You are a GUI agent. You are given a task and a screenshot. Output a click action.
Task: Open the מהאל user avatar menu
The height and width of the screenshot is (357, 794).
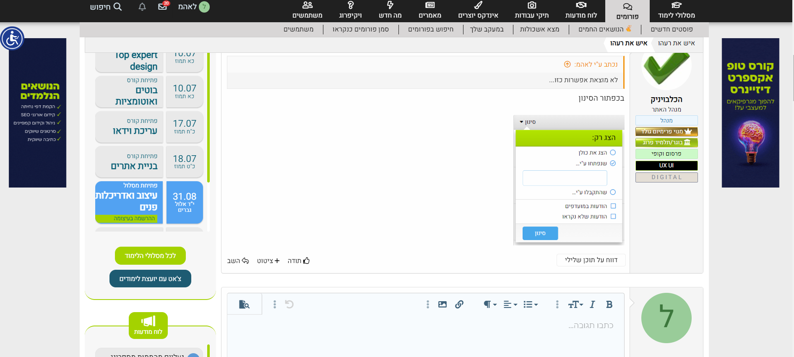pyautogui.click(x=204, y=7)
